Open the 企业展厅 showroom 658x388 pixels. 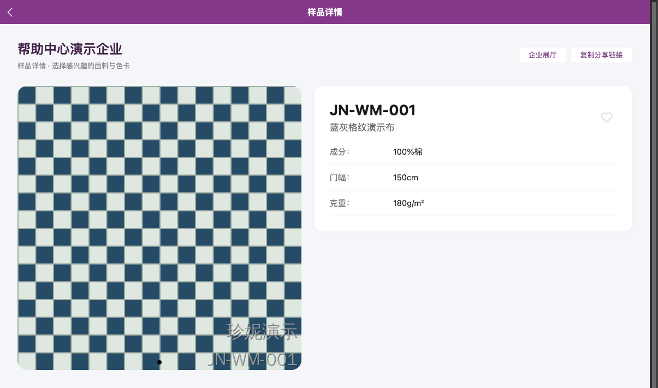(542, 55)
